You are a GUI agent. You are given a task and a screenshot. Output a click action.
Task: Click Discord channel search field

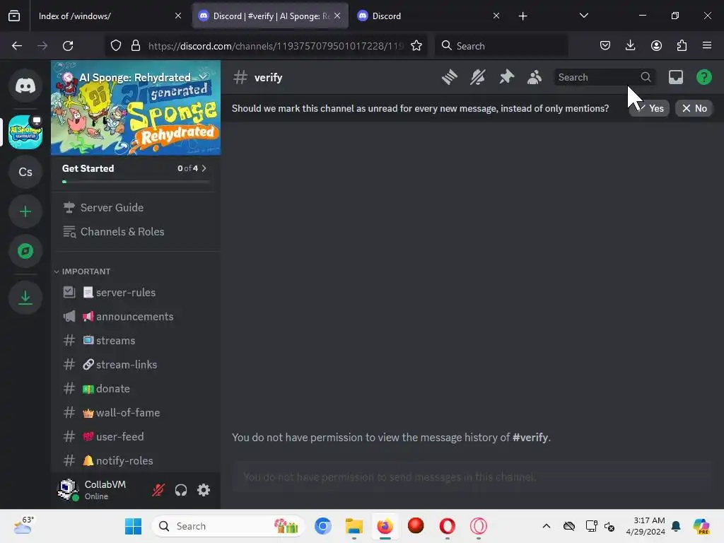click(604, 77)
